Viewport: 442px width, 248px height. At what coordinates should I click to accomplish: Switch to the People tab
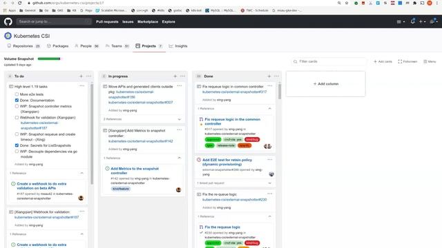(87, 46)
